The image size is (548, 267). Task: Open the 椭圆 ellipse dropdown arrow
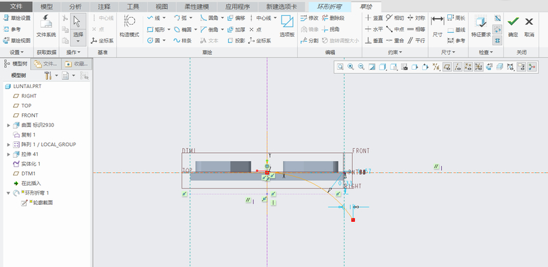(x=195, y=29)
